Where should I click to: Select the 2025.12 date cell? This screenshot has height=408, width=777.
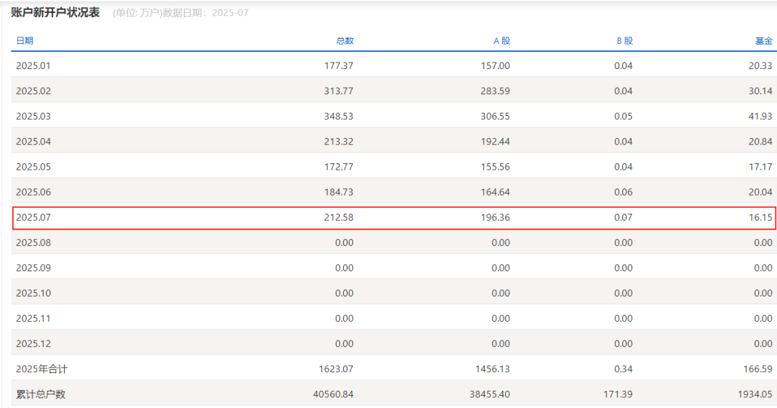coord(33,344)
